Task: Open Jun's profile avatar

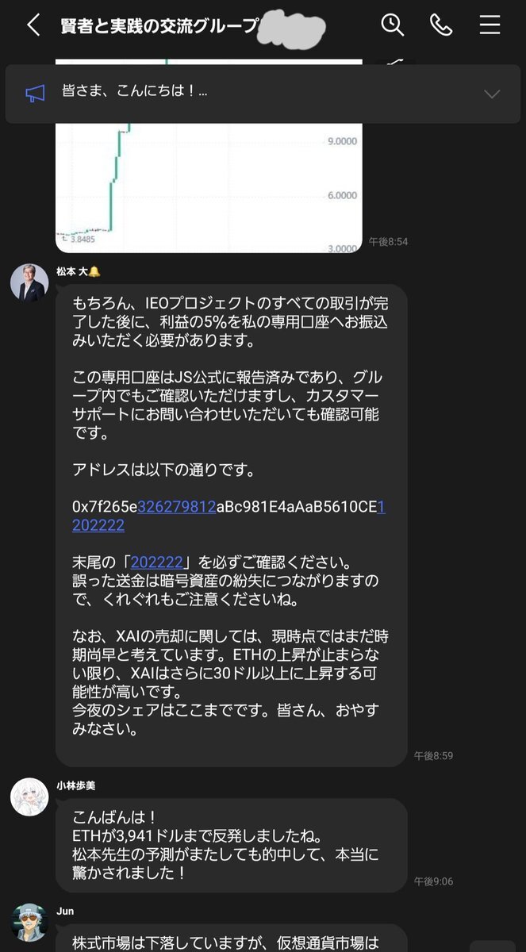Action: point(29,922)
